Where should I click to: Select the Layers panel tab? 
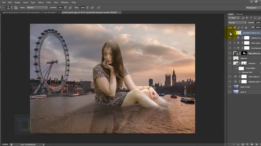point(231,14)
